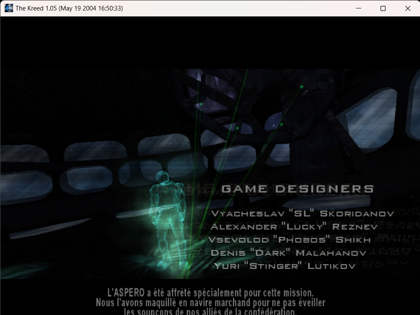
Task: Select the credit Yuri "Stinger" Lutikov
Action: 285,266
